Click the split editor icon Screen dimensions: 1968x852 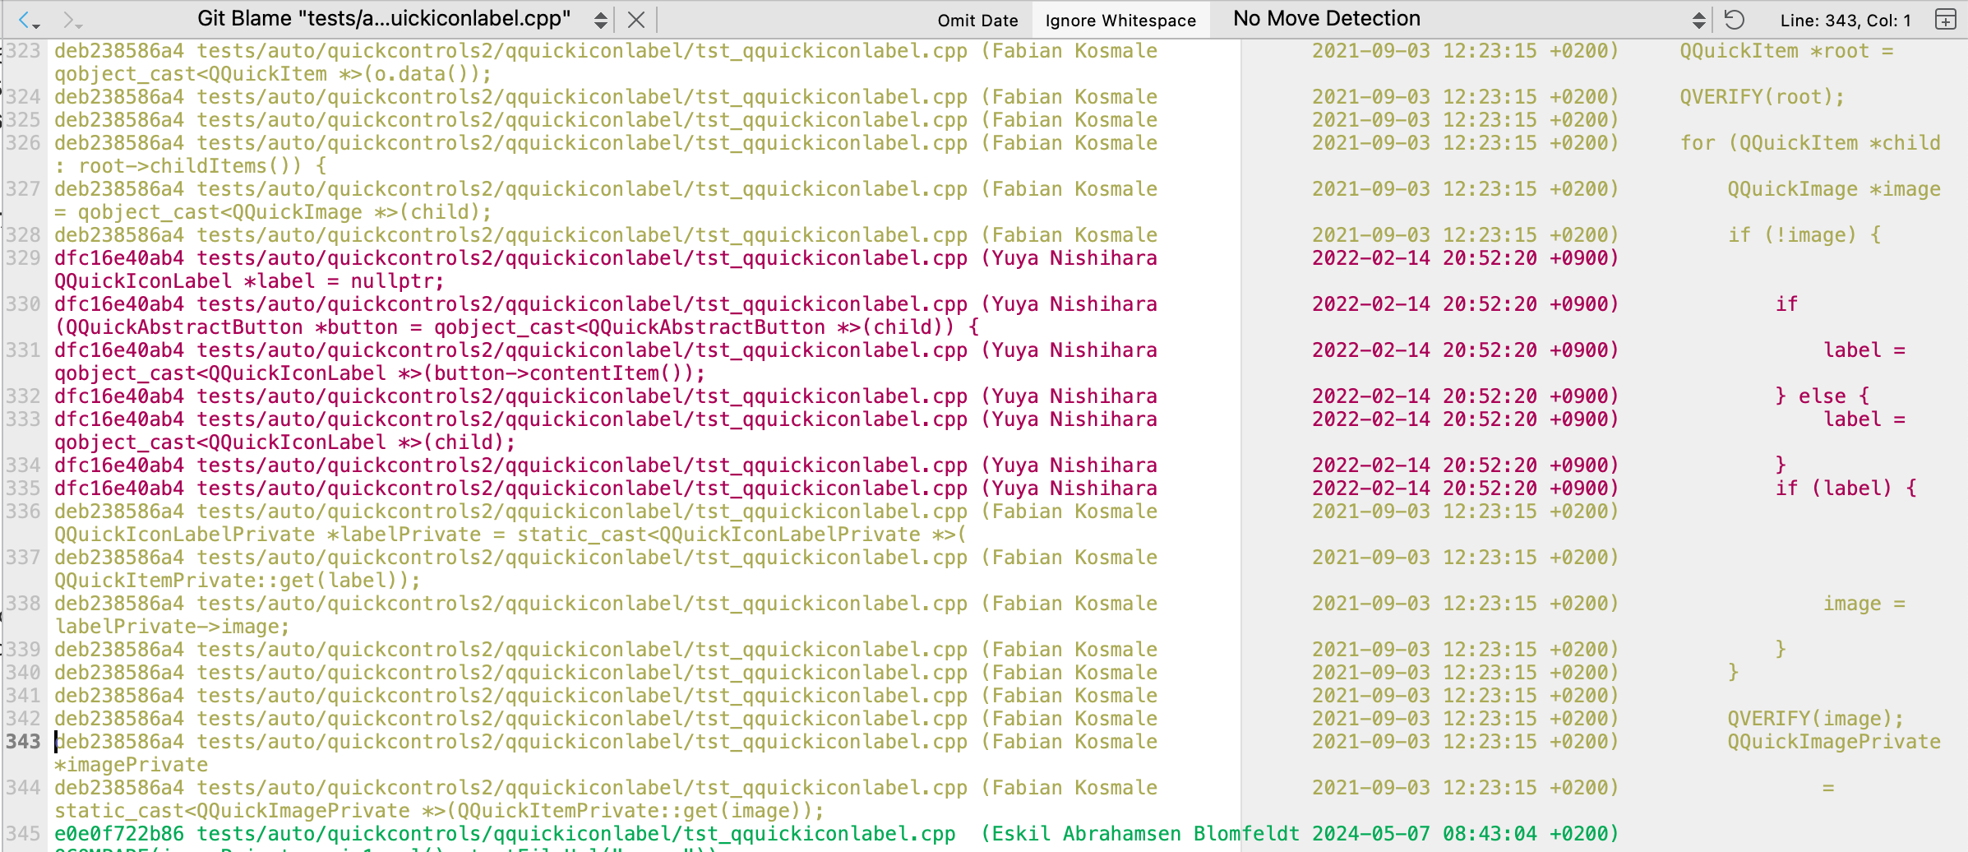pos(1946,20)
